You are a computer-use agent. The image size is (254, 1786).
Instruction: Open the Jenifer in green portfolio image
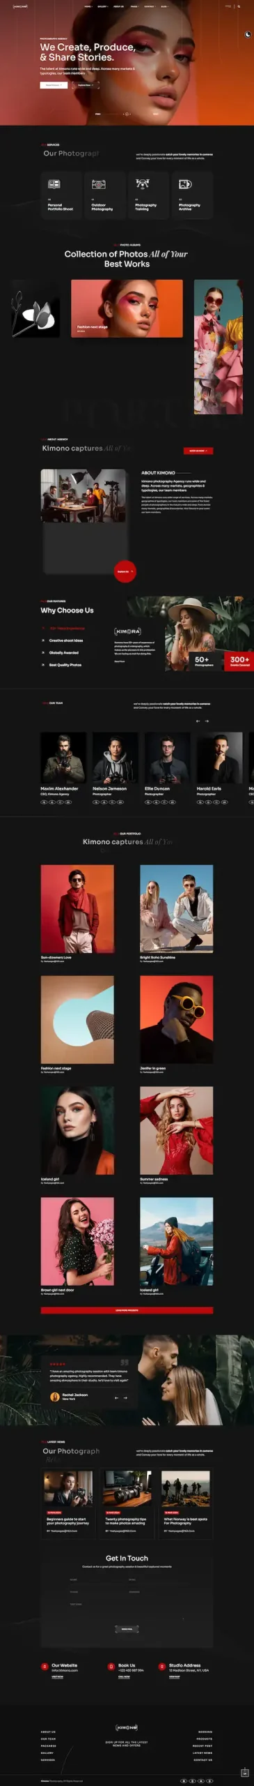point(176,1019)
